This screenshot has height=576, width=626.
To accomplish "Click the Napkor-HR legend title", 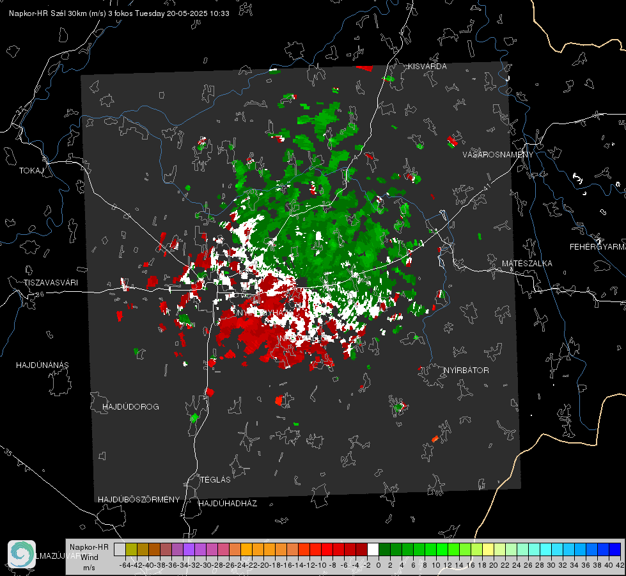I will coord(89,547).
